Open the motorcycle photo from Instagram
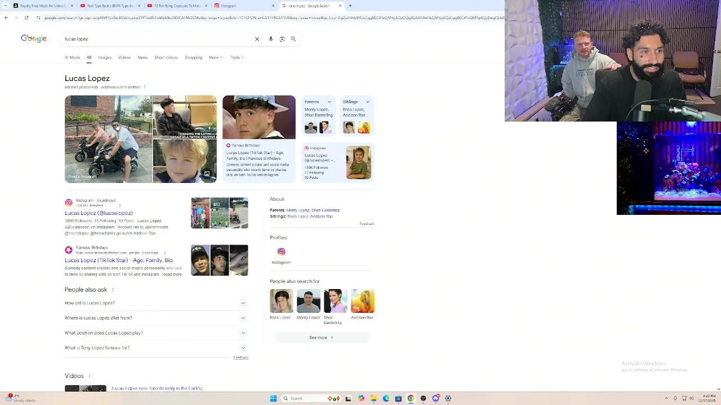Viewport: 721px width, 405px height. (109, 139)
